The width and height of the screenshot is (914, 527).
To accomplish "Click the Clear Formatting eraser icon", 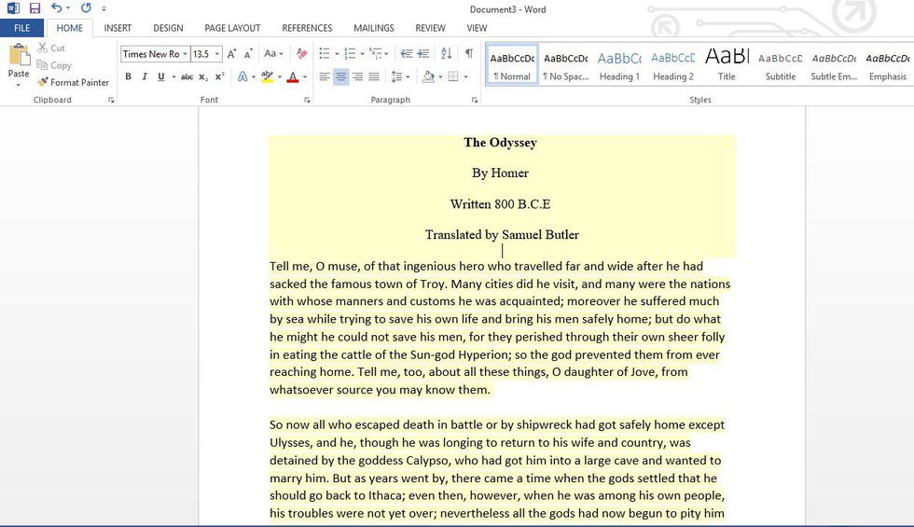I will coord(301,54).
